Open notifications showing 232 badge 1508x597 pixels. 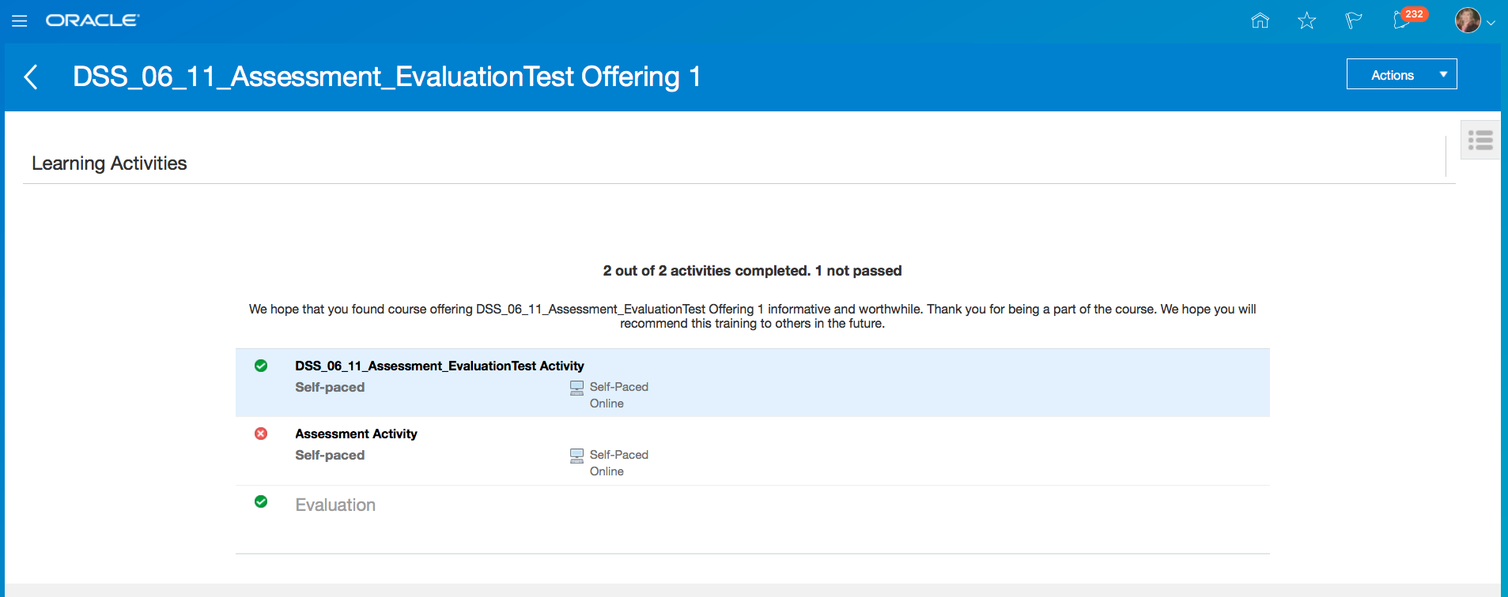(1402, 21)
